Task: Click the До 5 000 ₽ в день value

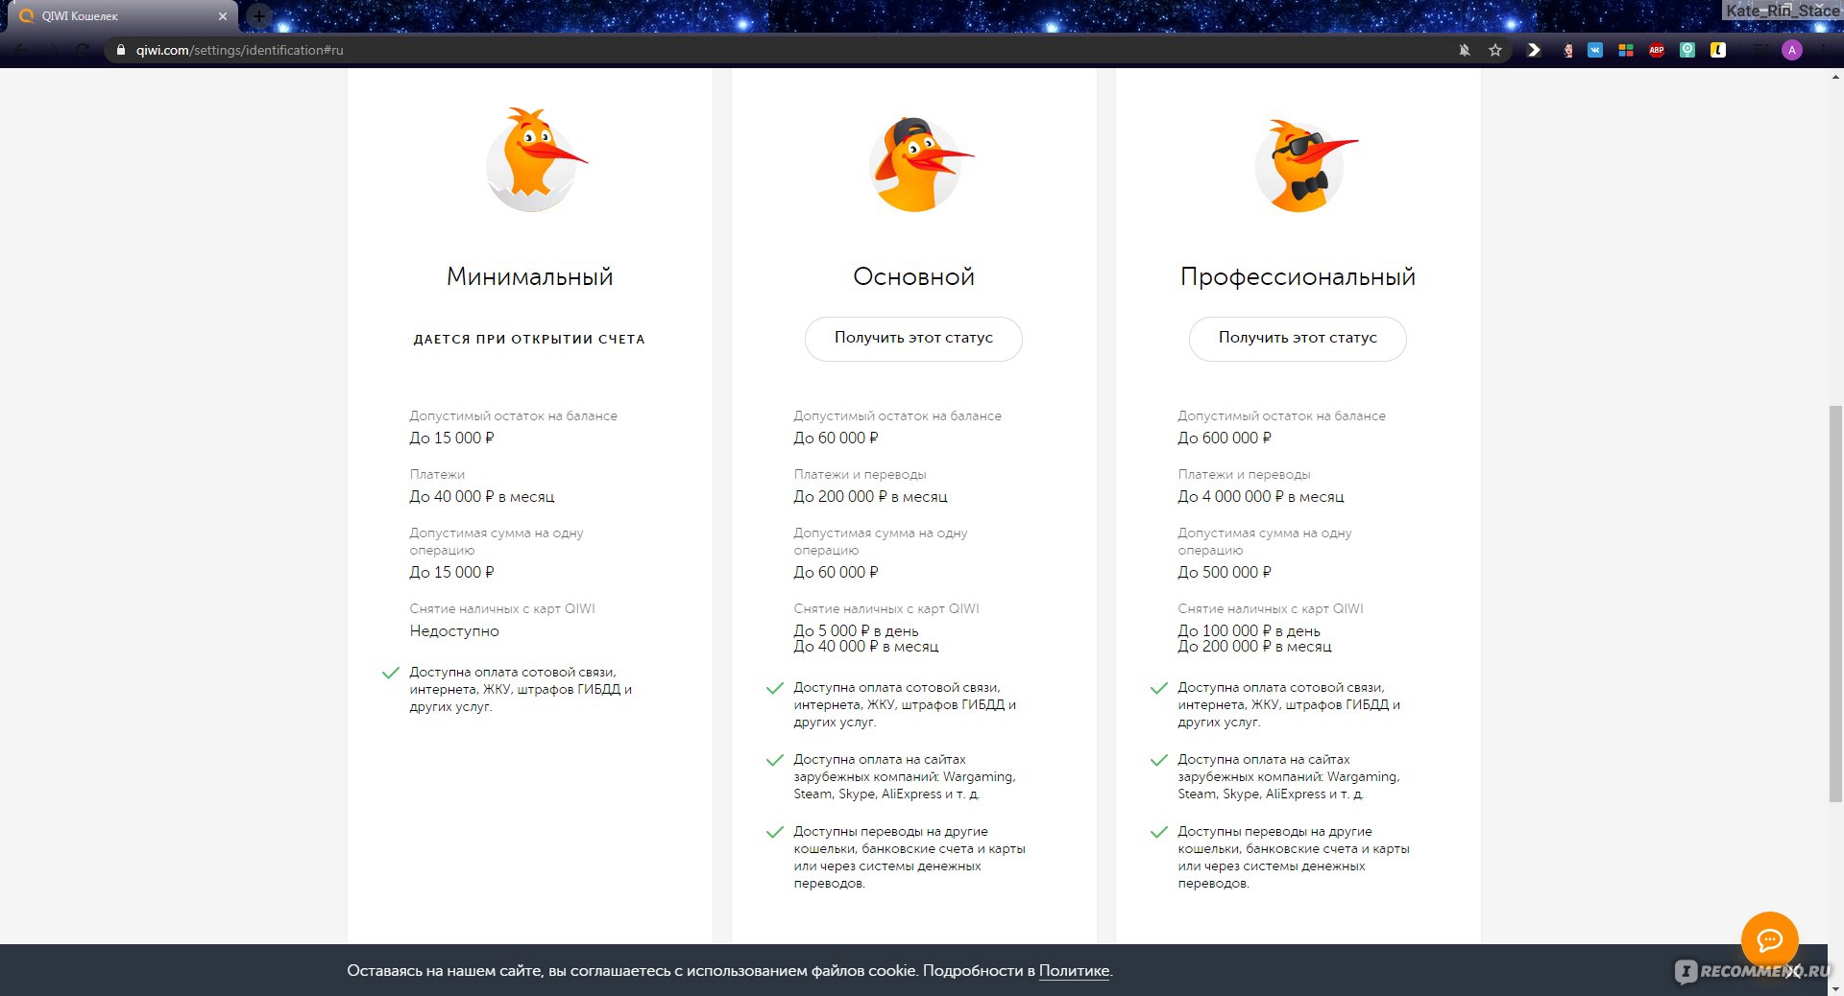Action: [x=856, y=630]
